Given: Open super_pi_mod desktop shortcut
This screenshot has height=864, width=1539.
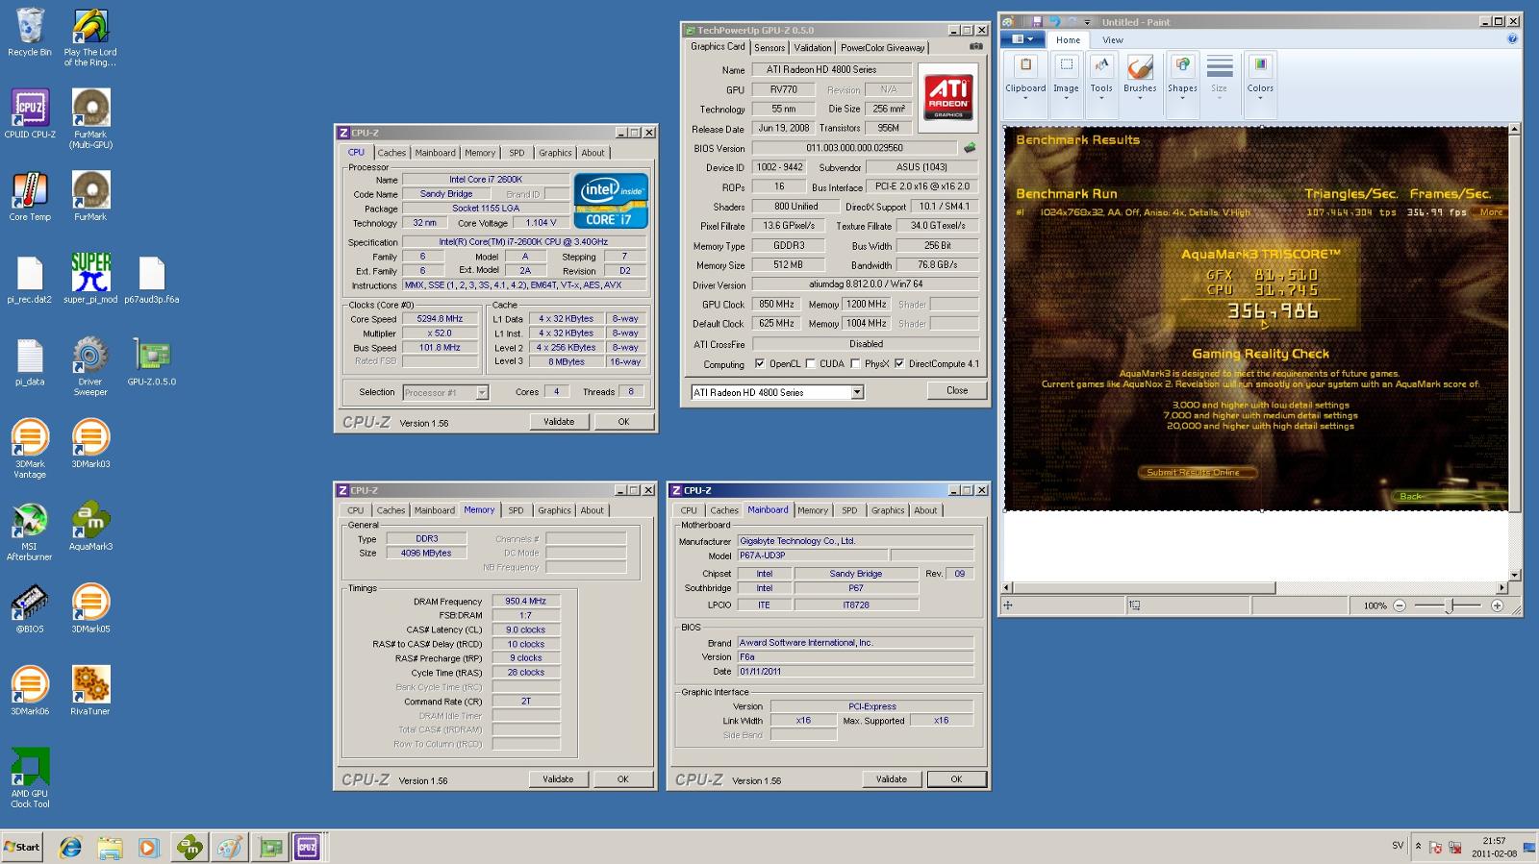Looking at the screenshot, I should [x=90, y=279].
